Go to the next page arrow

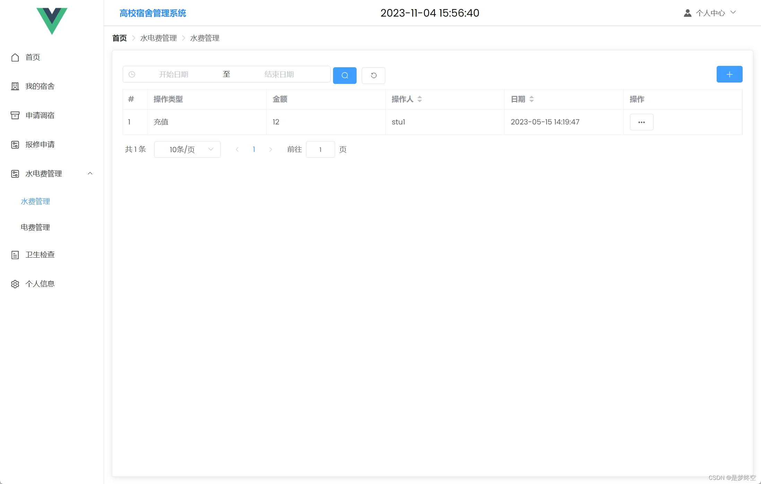tap(271, 149)
